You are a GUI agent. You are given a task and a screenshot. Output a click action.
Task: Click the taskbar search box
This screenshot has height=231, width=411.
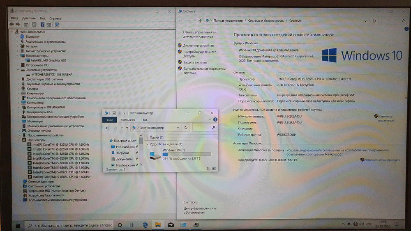click(x=69, y=225)
